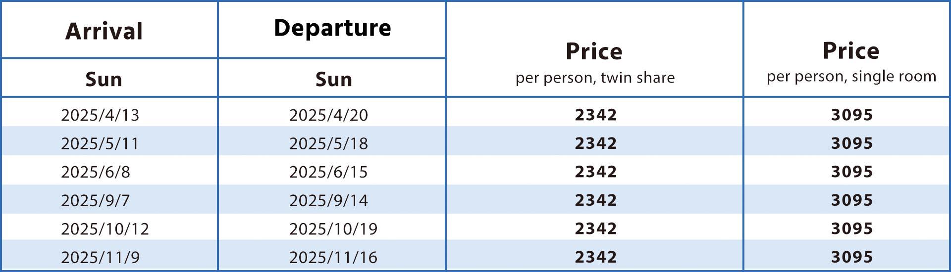951x272 pixels.
Task: Select arrival date 2025/5/11
Action: [x=100, y=143]
